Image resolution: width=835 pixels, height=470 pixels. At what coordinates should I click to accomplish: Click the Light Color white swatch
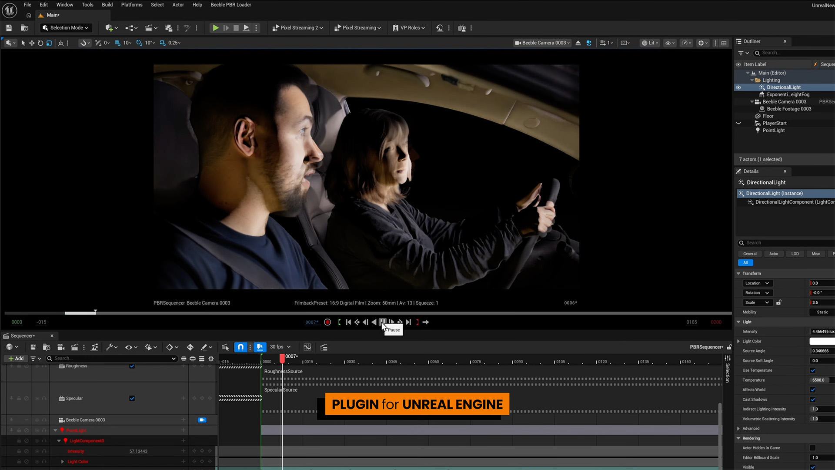(822, 341)
